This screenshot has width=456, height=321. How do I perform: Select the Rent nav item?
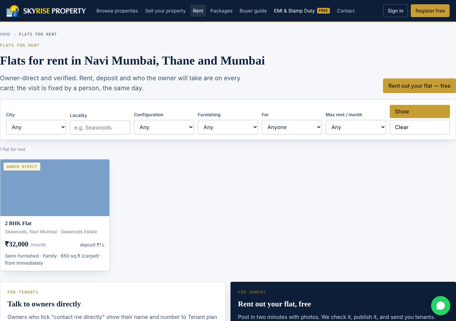point(198,11)
